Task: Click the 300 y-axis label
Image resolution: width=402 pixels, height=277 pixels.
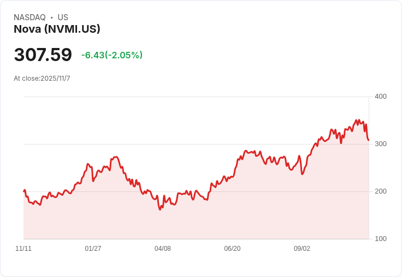Action: click(381, 144)
